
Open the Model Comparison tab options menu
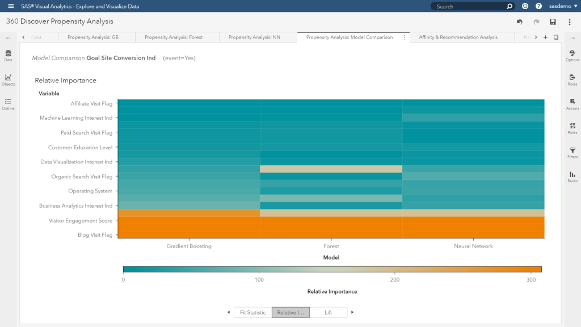coord(405,36)
